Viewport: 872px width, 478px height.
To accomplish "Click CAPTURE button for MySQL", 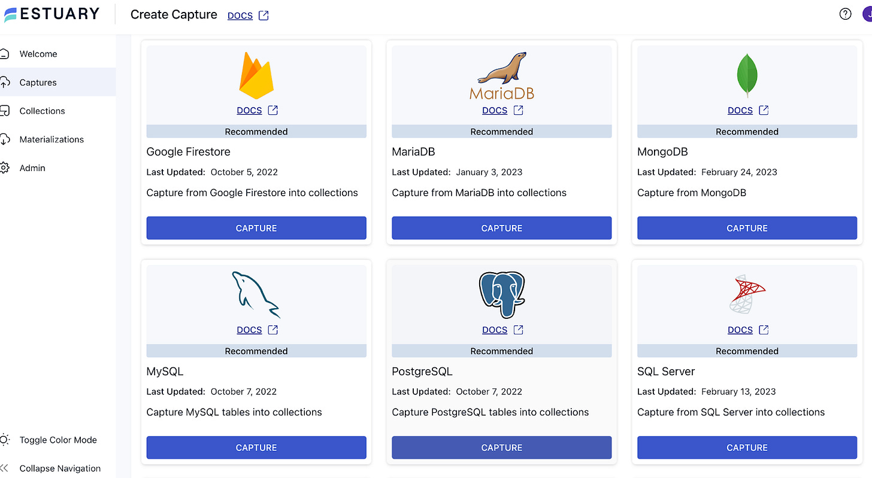I will tap(256, 447).
